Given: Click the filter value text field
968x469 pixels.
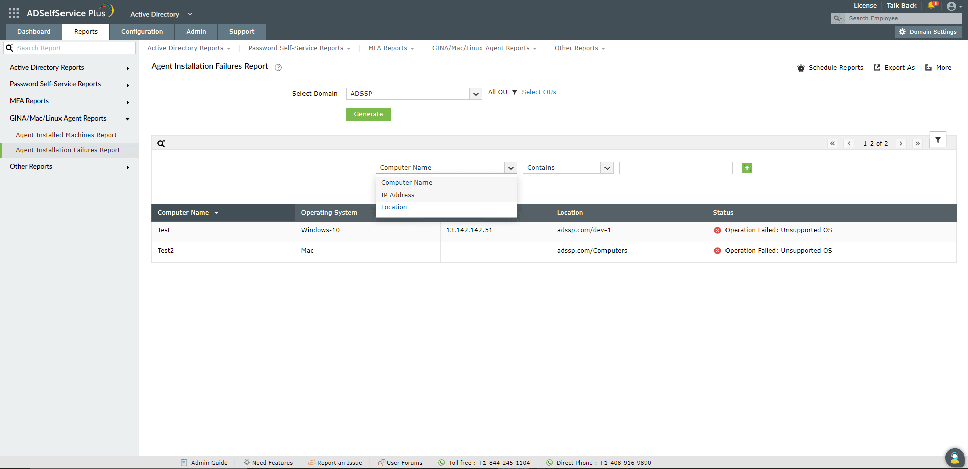Looking at the screenshot, I should [x=676, y=168].
